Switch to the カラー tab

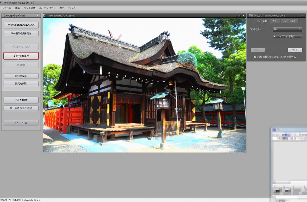pyautogui.click(x=275, y=21)
